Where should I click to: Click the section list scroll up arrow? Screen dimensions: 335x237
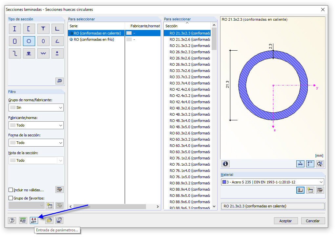click(214, 25)
